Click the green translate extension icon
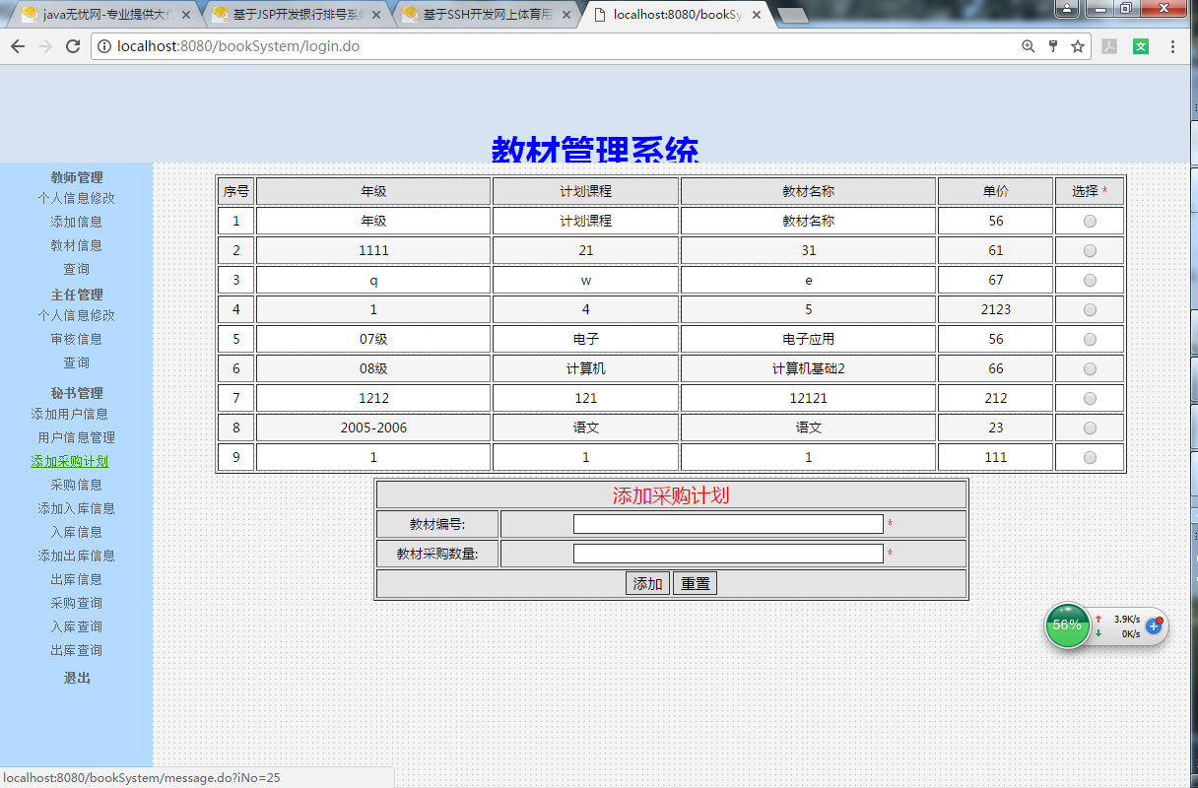This screenshot has height=788, width=1198. [1141, 46]
